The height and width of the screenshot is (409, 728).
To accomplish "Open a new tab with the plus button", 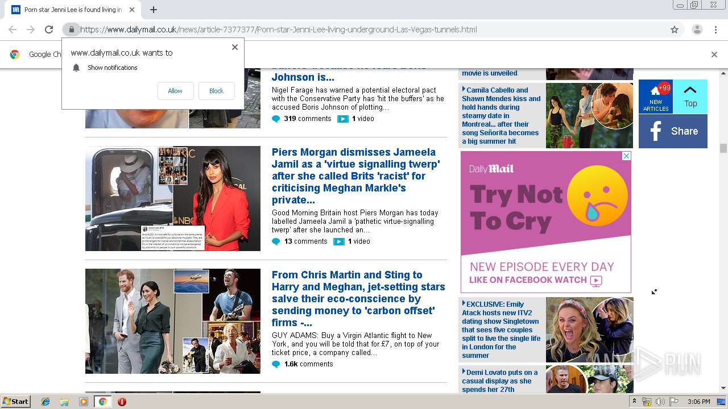I will click(154, 10).
